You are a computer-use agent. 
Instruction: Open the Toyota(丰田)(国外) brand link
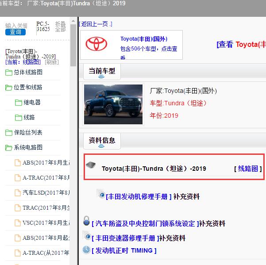point(144,39)
